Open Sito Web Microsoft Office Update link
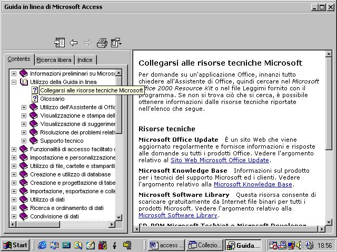This screenshot has height=252, width=337. coord(220,160)
